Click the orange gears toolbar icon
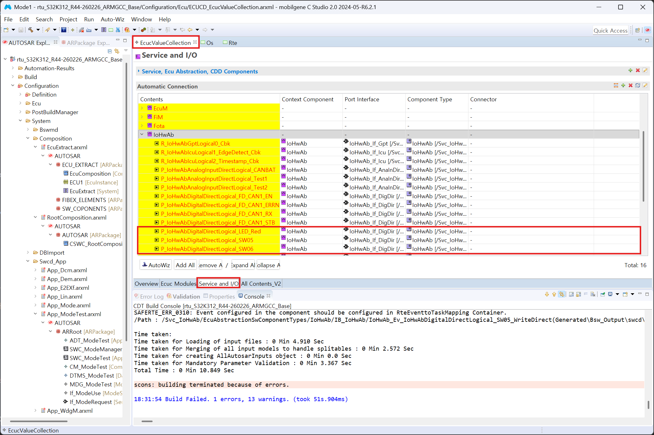Image resolution: width=654 pixels, height=435 pixels. pyautogui.click(x=143, y=30)
